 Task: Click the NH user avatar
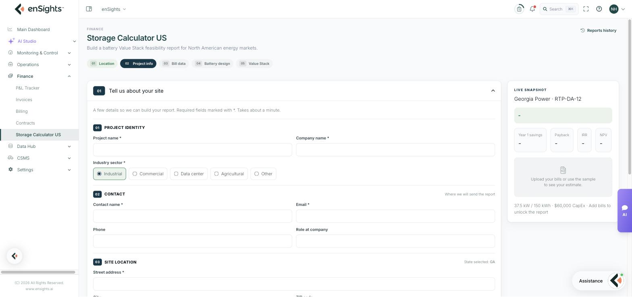614,9
